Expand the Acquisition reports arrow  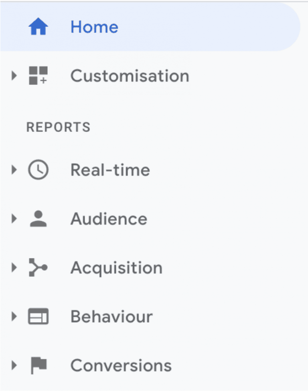pyautogui.click(x=14, y=268)
